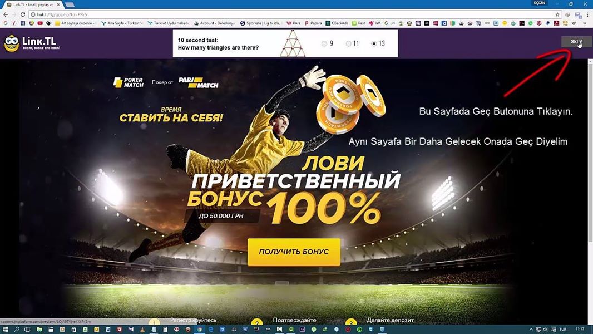
Task: Reload the page with the refresh icon
Action: coord(23,14)
